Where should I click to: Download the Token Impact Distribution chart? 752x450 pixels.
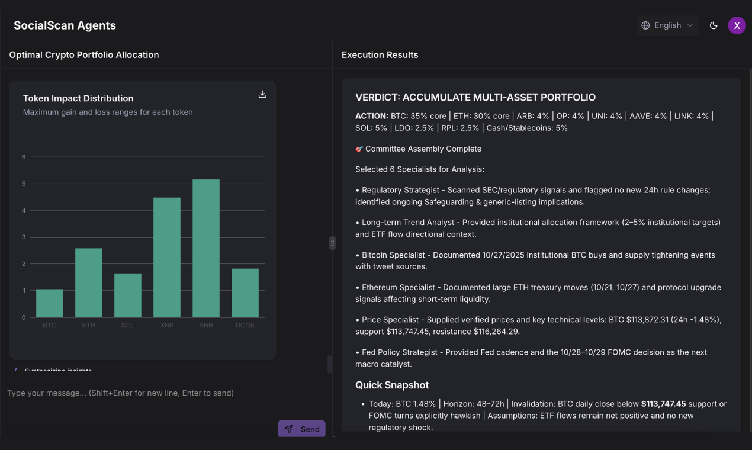[262, 94]
